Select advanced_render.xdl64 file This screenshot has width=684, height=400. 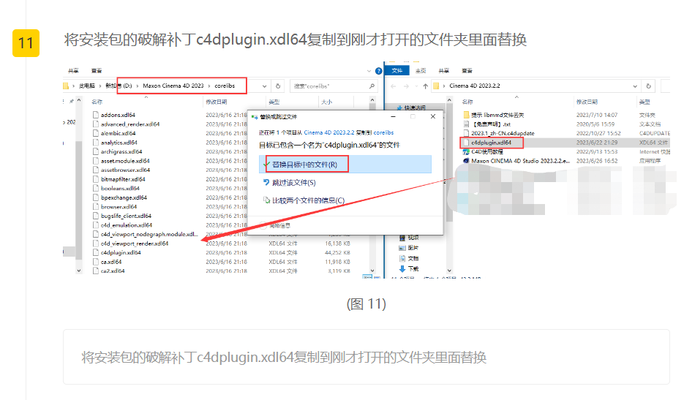130,124
